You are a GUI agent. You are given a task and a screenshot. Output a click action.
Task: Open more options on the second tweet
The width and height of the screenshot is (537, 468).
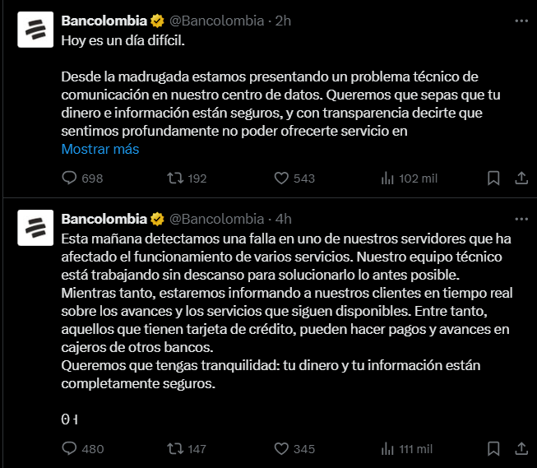tap(521, 219)
